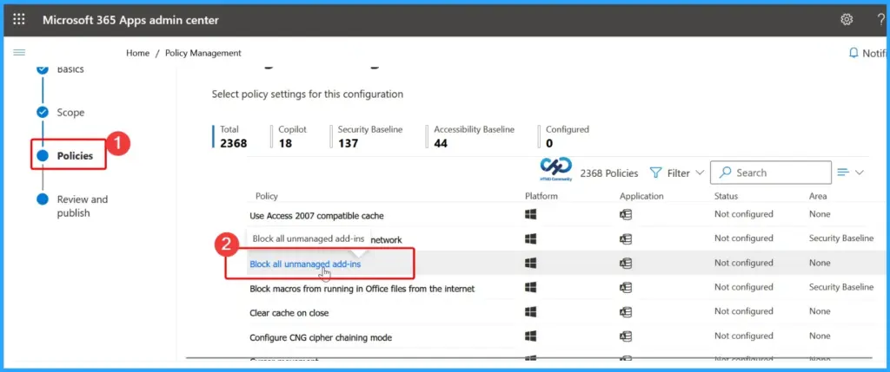Click Security Baseline area in Block macros row
Image resolution: width=890 pixels, height=372 pixels.
pos(841,287)
